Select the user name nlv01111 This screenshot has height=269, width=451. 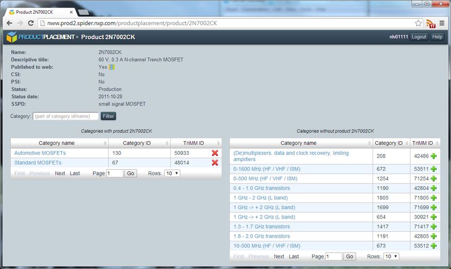(x=398, y=37)
